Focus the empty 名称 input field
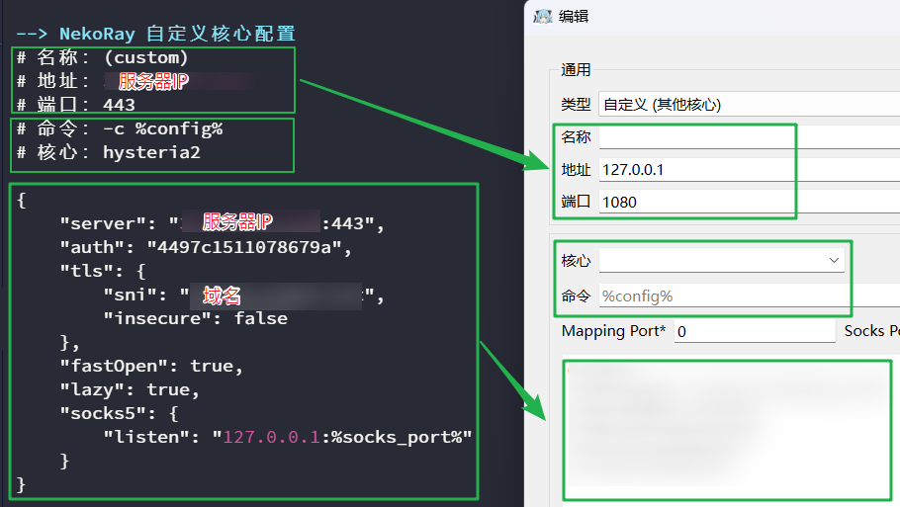The width and height of the screenshot is (900, 507). (x=748, y=137)
